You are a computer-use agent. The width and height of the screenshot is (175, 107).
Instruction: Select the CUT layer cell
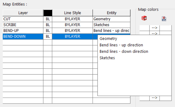[23, 19]
